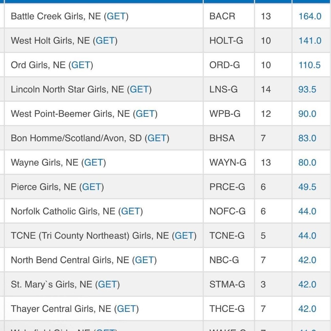Image resolution: width=331 pixels, height=331 pixels.
Task: Click the 110.5 score for Ord
Action: [x=309, y=65]
